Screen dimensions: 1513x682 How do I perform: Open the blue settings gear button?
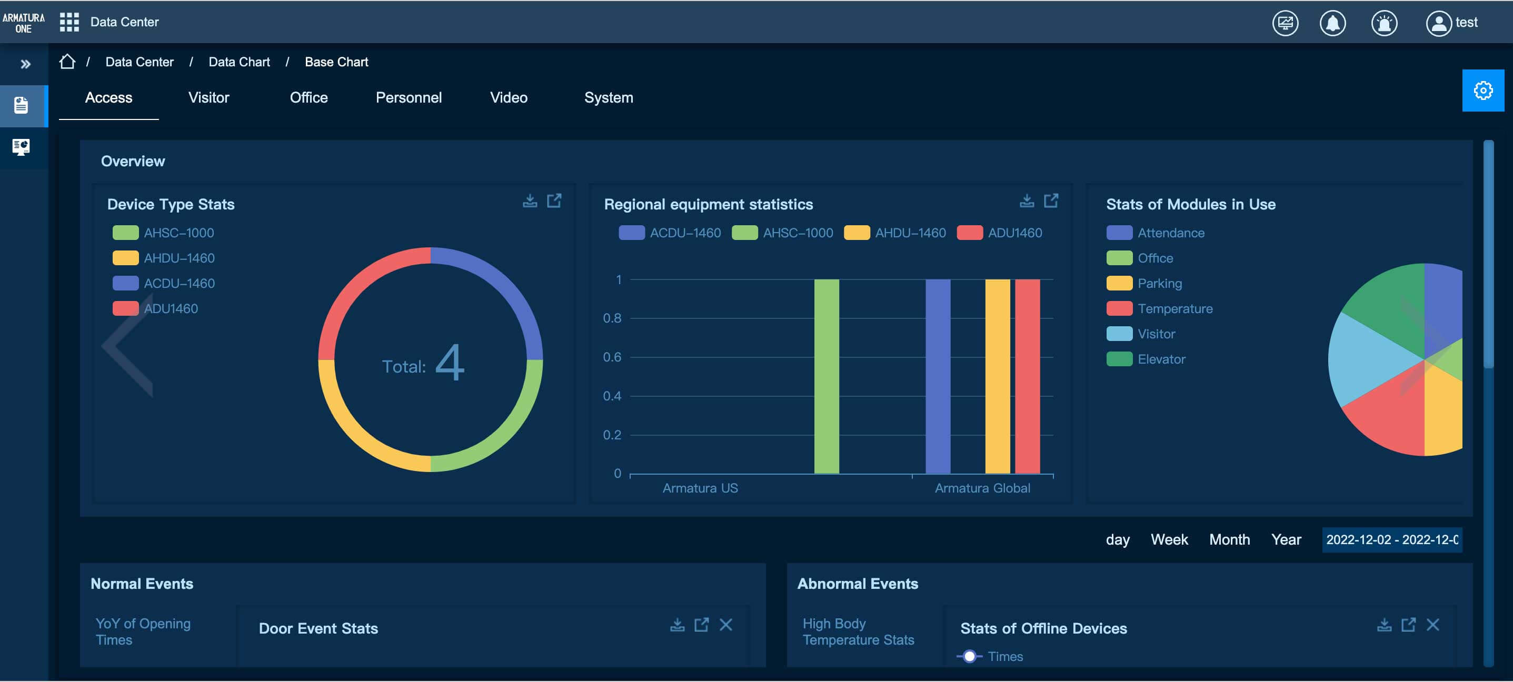pos(1482,91)
